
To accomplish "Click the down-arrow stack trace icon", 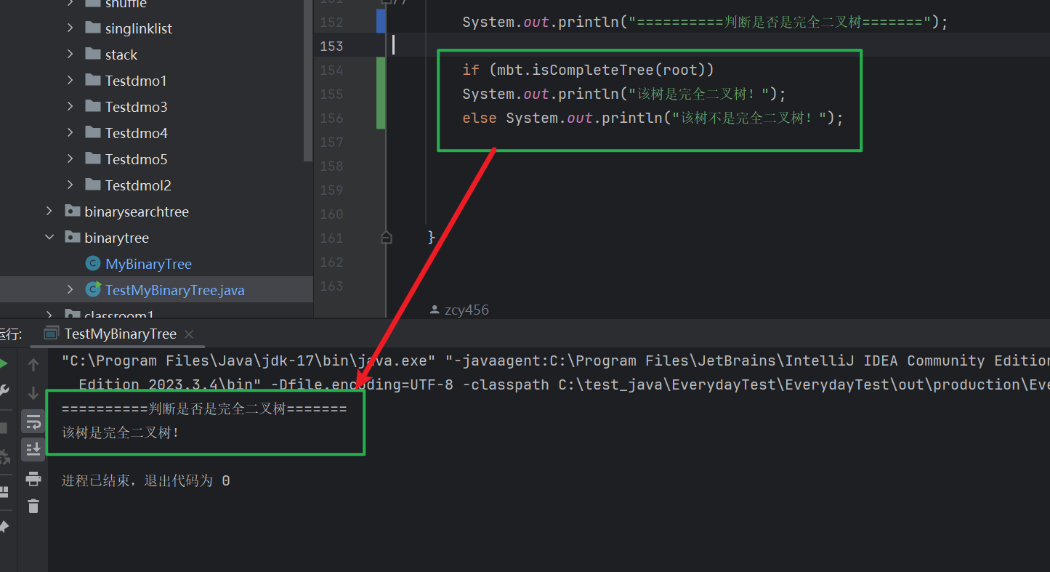I will (x=33, y=393).
